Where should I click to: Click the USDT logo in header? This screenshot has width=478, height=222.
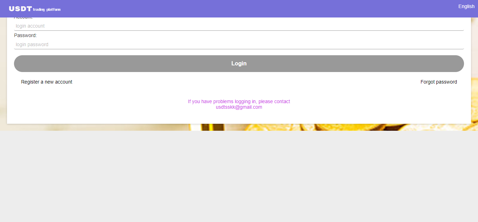[20, 9]
